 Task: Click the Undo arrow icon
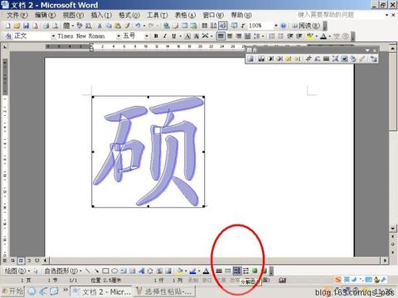[138, 26]
